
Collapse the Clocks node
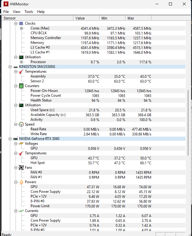[16, 23]
